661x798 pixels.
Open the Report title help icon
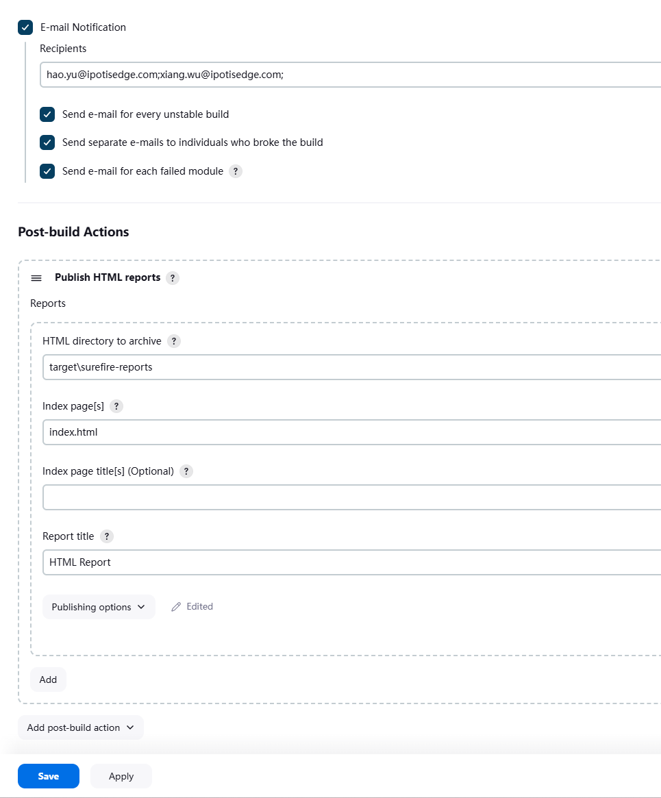tap(107, 536)
